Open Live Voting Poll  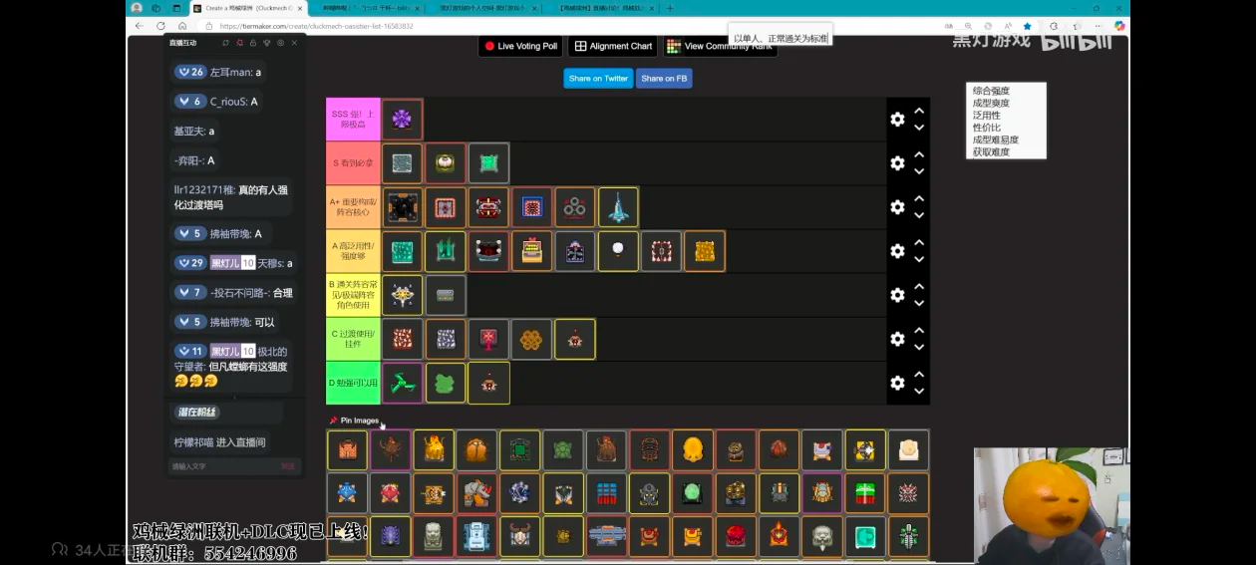(520, 46)
